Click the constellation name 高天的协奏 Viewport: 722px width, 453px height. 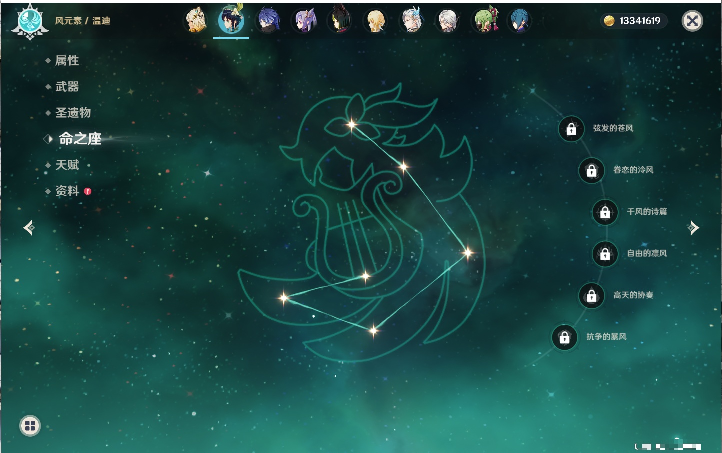[x=633, y=295]
